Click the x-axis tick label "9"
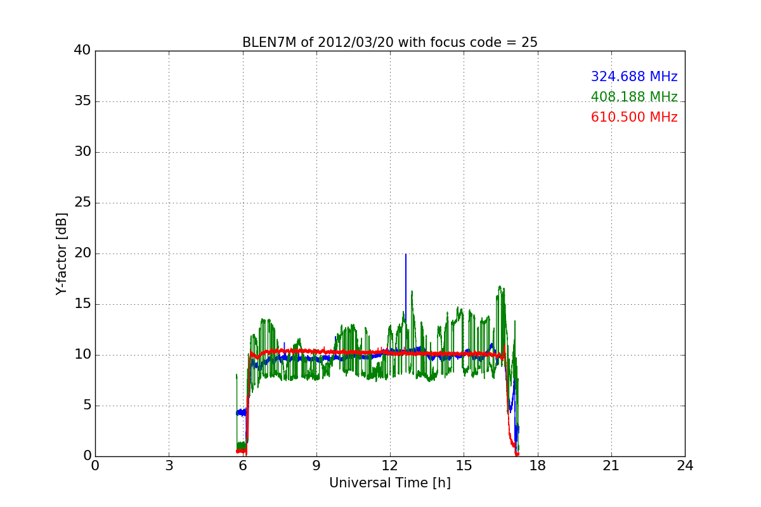Screen dimensions: 761x507 pos(316,466)
